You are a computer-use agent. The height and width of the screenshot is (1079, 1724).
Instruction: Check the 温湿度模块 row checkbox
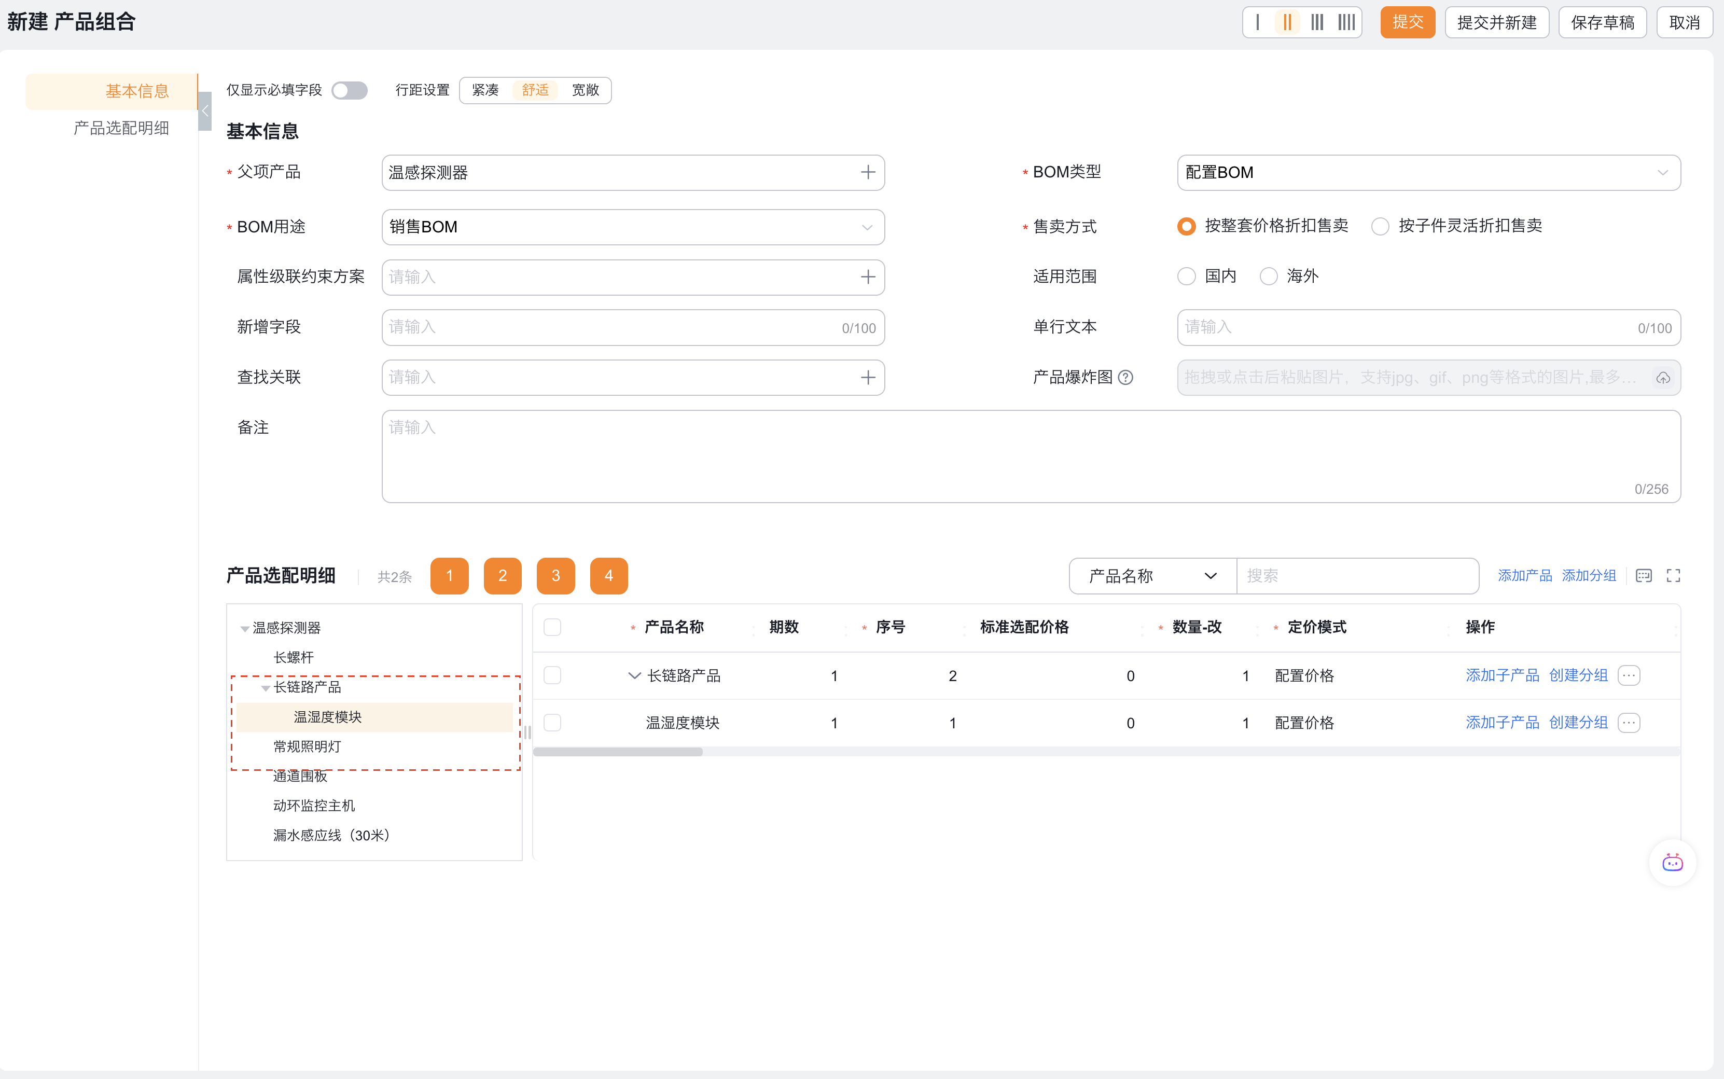pyautogui.click(x=552, y=722)
